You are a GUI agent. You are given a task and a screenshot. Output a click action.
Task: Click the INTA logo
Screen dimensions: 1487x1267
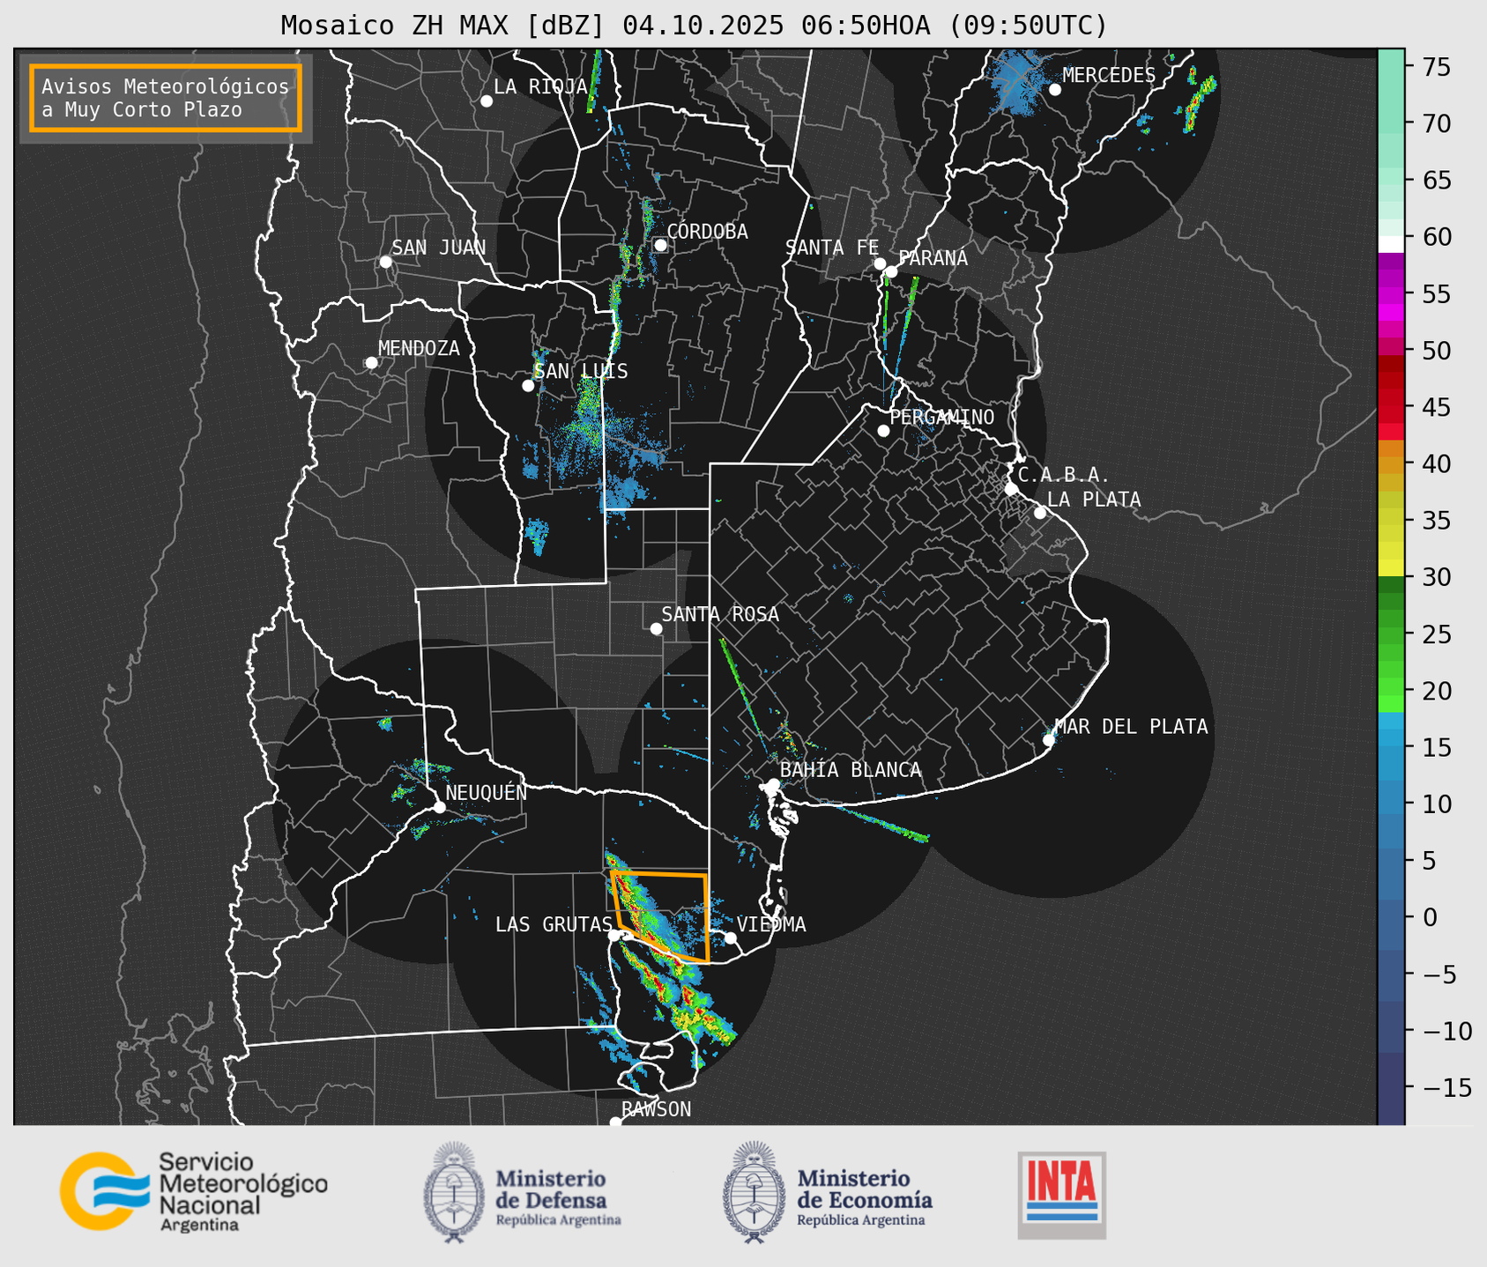click(1061, 1196)
